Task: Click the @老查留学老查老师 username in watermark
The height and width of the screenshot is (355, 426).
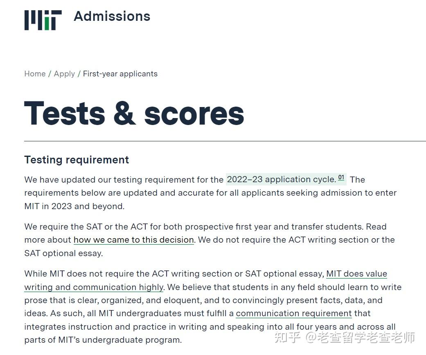Action: 360,338
